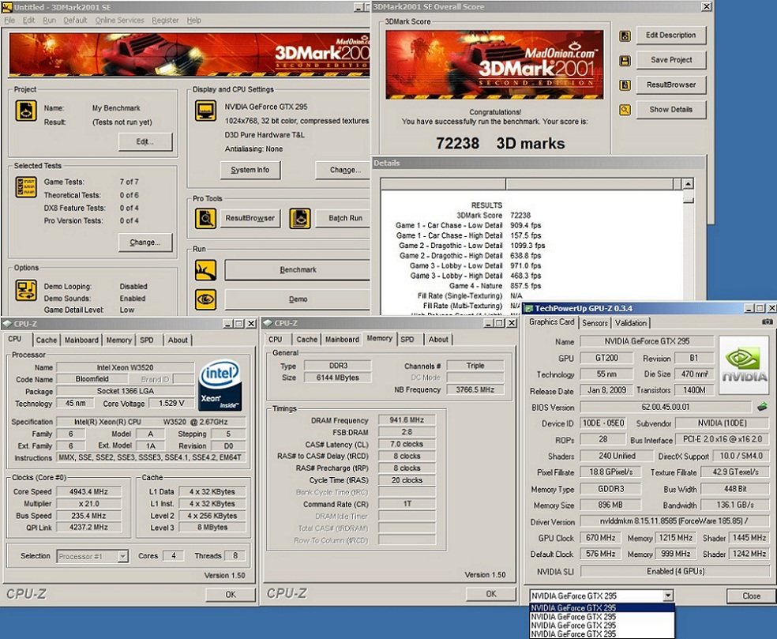Viewport: 777px width, 639px height.
Task: Click the Intel Xeon logo in CPU-Z
Action: (x=220, y=385)
